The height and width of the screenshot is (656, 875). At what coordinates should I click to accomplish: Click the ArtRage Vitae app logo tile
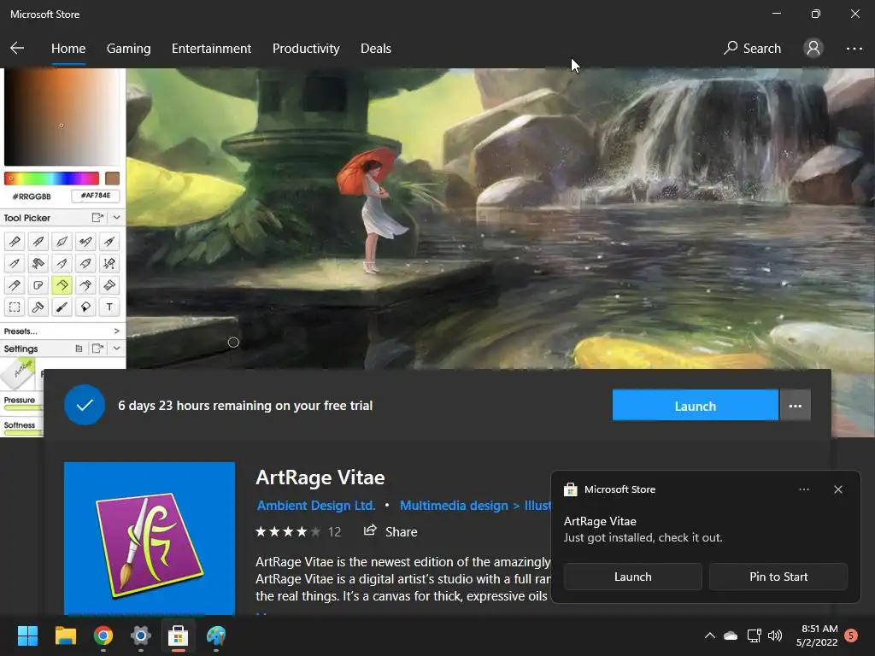coord(149,538)
